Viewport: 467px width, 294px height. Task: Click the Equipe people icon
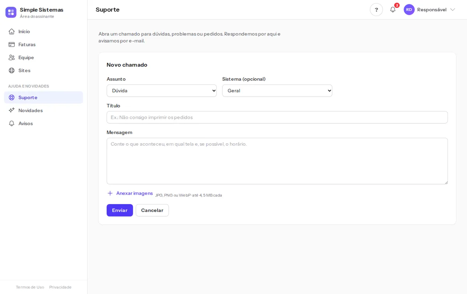[x=12, y=58]
